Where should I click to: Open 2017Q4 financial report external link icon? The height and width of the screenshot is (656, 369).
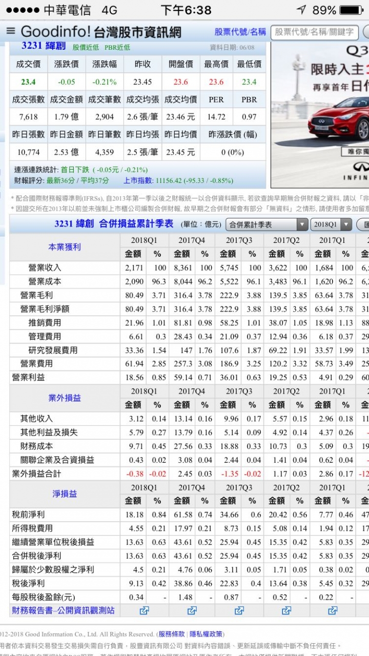point(192,610)
